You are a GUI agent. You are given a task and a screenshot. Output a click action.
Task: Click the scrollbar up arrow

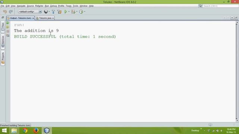[237, 22]
